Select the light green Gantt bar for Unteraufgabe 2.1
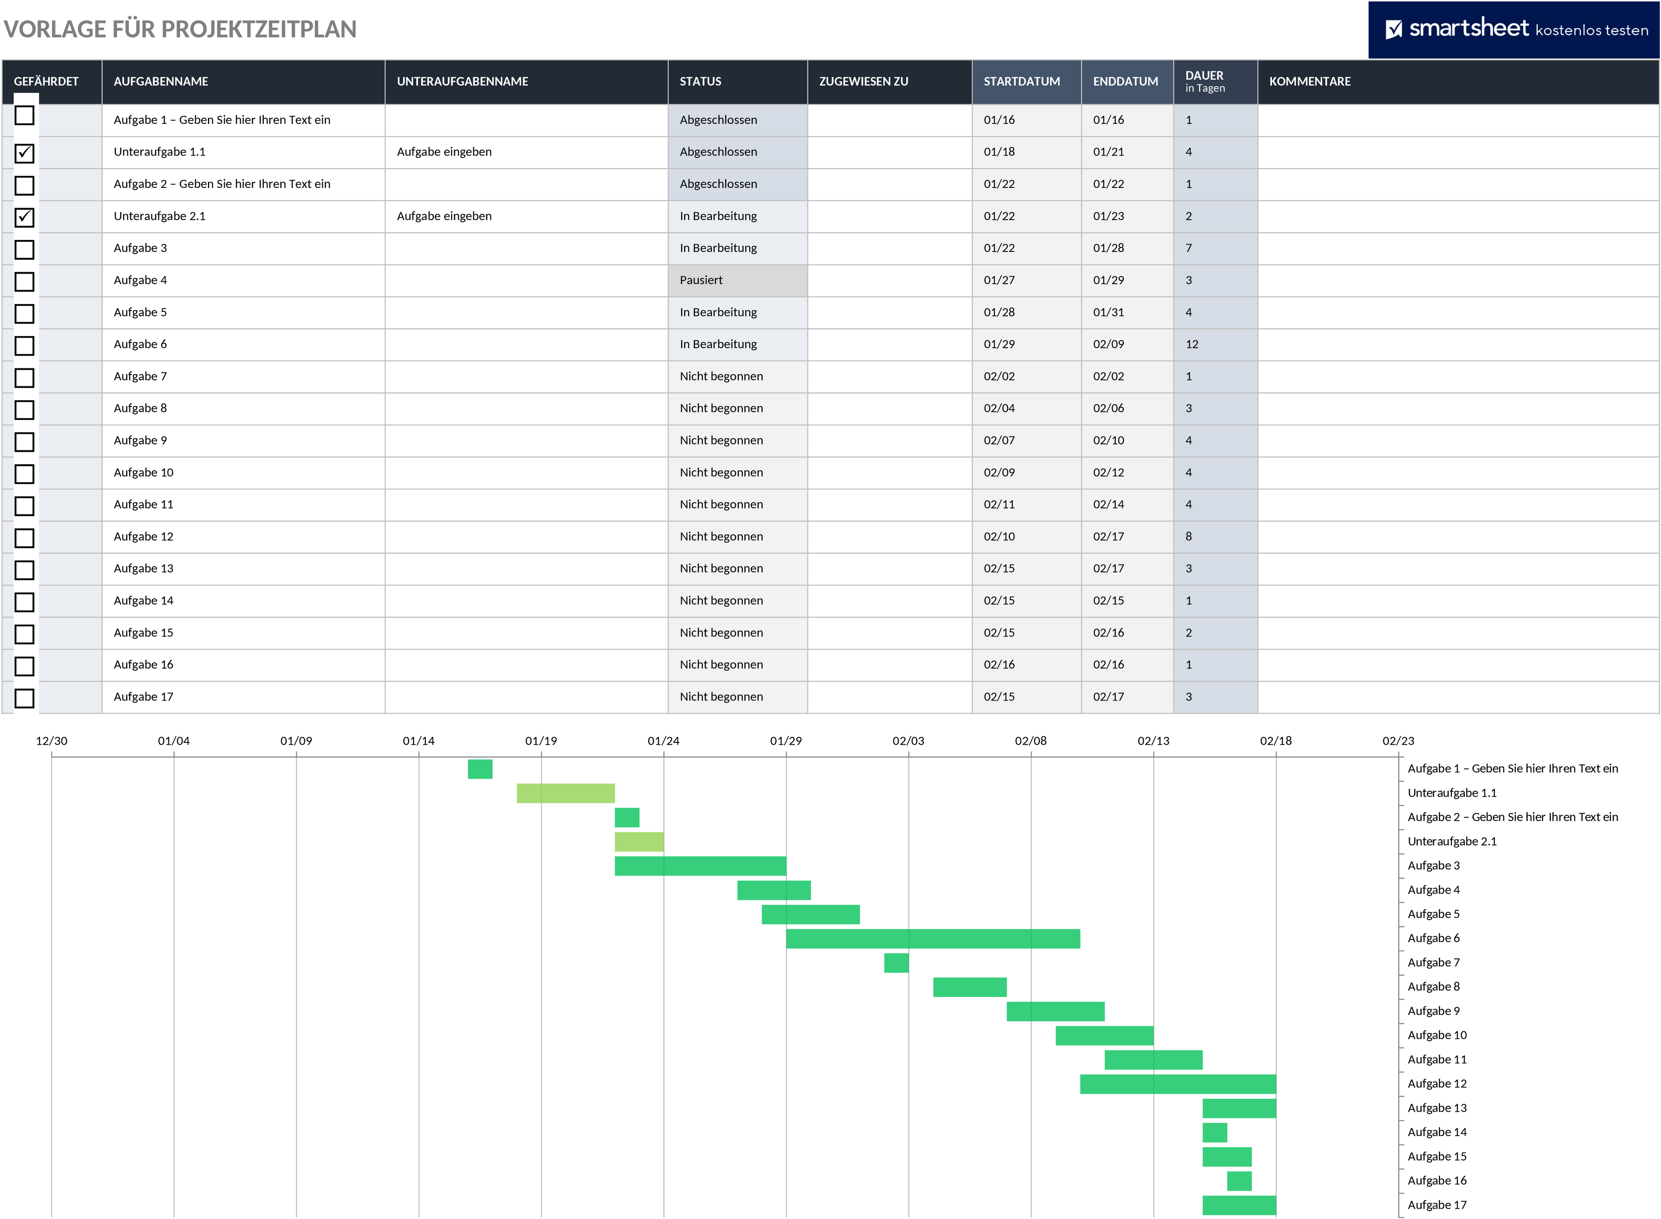The width and height of the screenshot is (1661, 1219). coord(639,842)
